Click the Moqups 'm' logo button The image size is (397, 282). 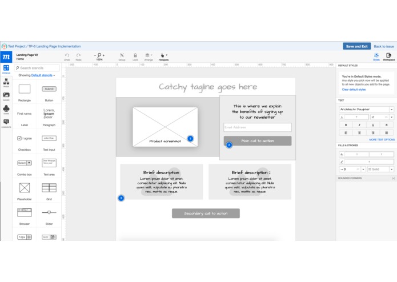(x=6, y=57)
